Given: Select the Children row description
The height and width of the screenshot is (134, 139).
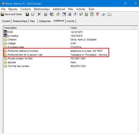Looking at the screenshot, I should [x=12, y=40].
